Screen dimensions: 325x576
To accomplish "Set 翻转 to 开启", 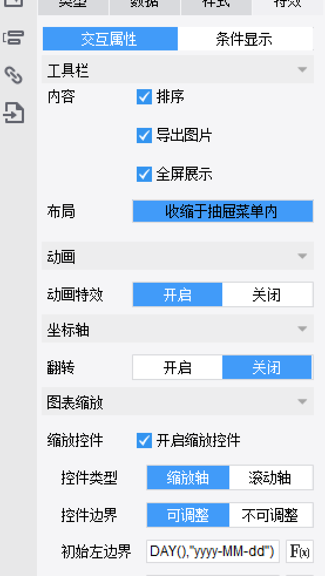I will (178, 367).
